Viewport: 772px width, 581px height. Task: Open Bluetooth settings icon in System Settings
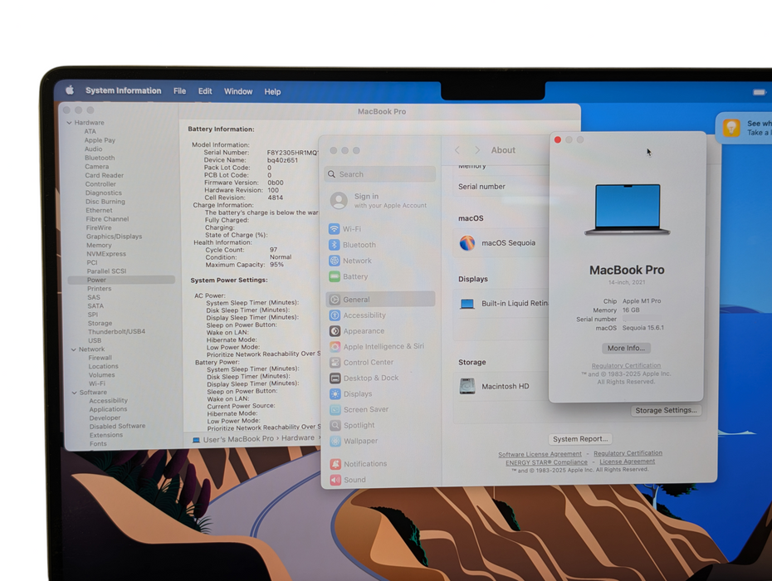tap(335, 245)
